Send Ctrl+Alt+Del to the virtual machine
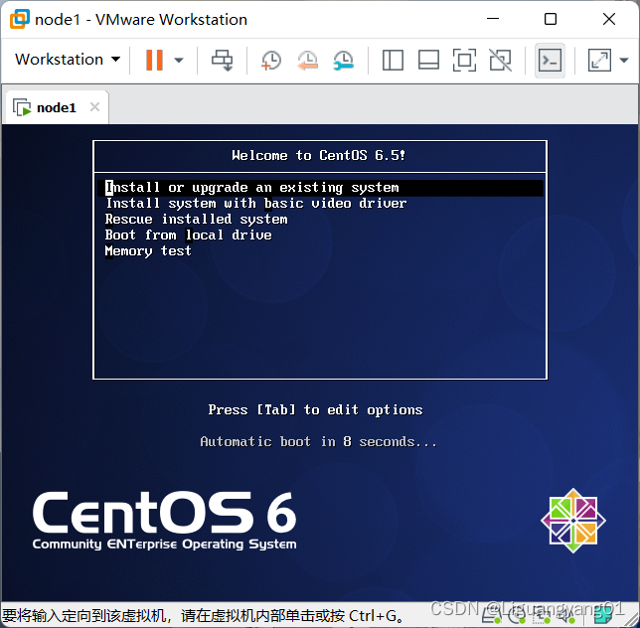Image resolution: width=640 pixels, height=628 pixels. pos(222,60)
